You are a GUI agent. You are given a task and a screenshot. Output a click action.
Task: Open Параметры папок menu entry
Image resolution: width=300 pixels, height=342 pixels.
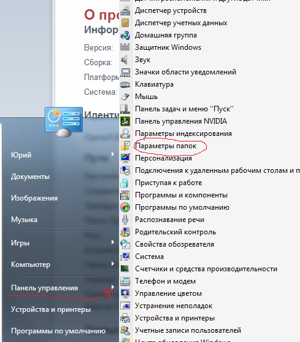166,146
